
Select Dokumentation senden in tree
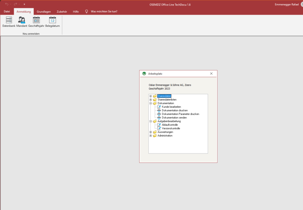(174, 118)
